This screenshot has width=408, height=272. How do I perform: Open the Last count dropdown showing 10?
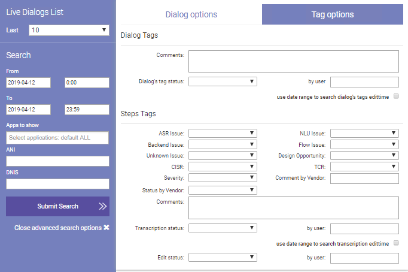tap(69, 30)
